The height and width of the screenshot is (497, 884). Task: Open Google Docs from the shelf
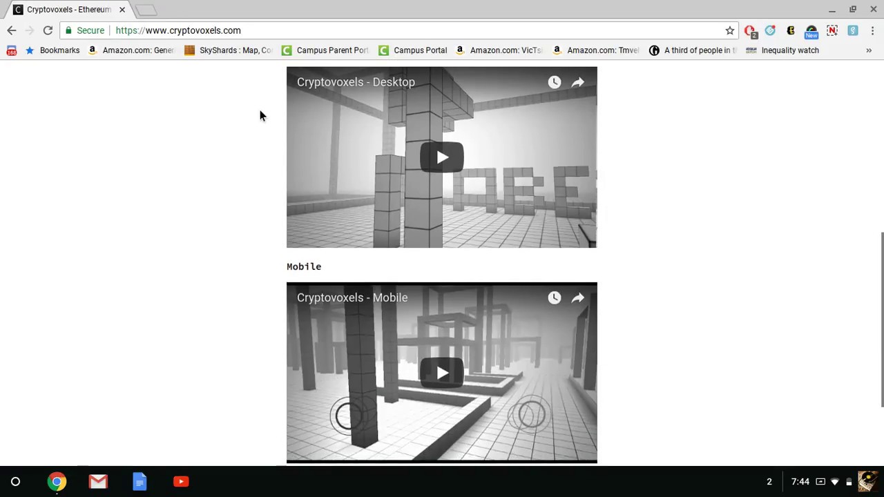[x=140, y=482]
